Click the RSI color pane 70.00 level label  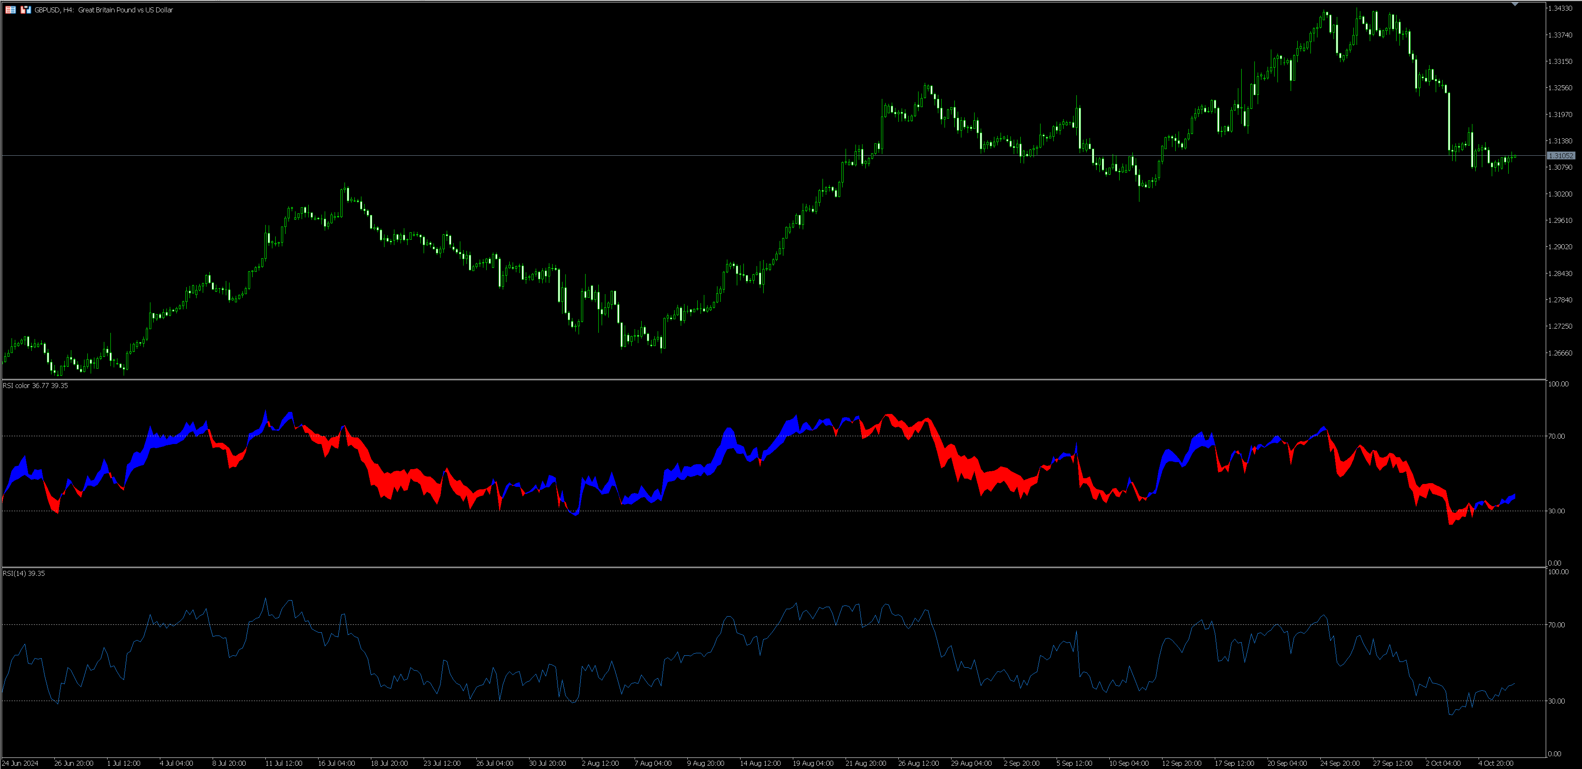pos(1556,436)
